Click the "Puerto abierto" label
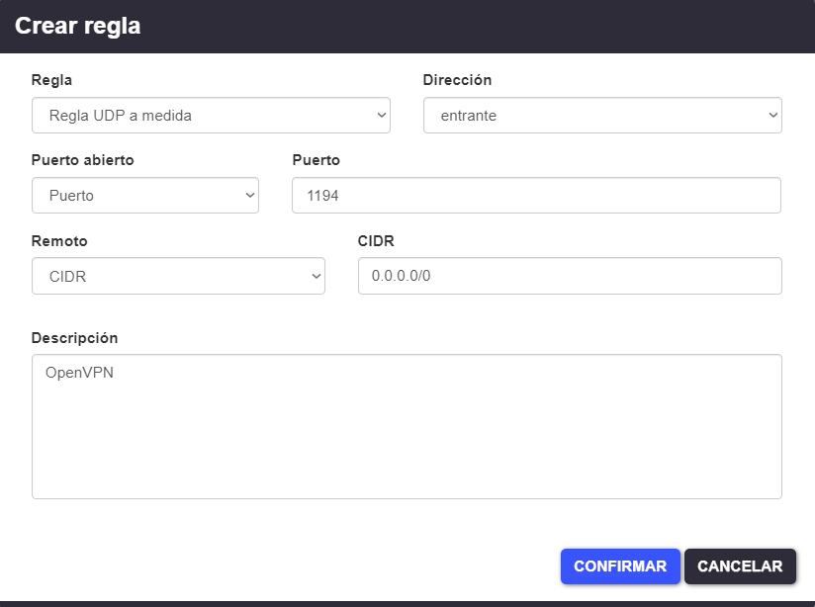Viewport: 815px width, 607px height. pos(82,160)
